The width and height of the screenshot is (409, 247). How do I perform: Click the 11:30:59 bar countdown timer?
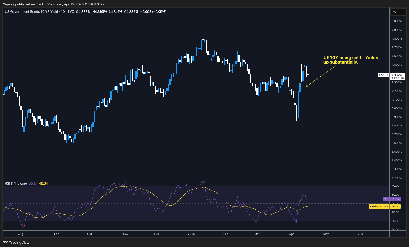398,79
